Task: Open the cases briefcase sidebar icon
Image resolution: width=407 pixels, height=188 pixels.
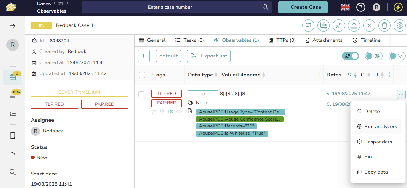Action: (13, 77)
